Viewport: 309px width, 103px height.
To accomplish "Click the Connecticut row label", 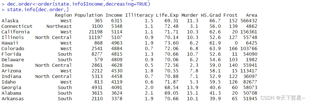I will (17, 26).
